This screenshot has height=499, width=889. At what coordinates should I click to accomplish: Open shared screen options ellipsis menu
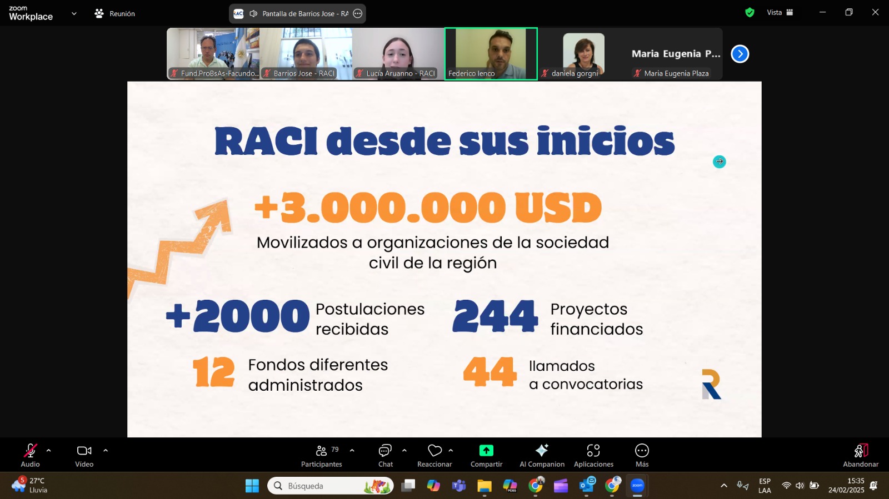point(358,13)
